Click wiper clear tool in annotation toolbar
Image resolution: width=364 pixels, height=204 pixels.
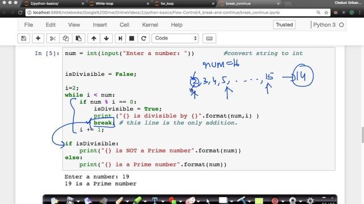pyautogui.click(x=241, y=200)
